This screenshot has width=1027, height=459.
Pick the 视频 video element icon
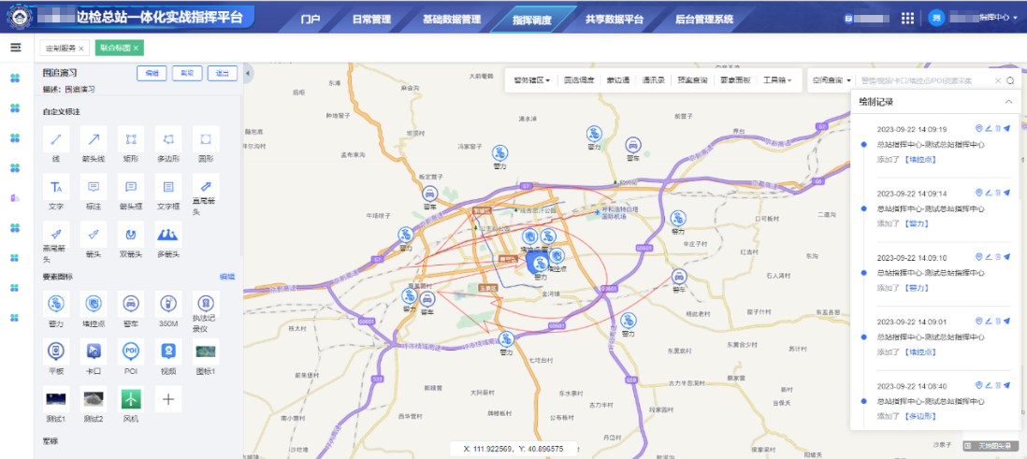point(168,351)
